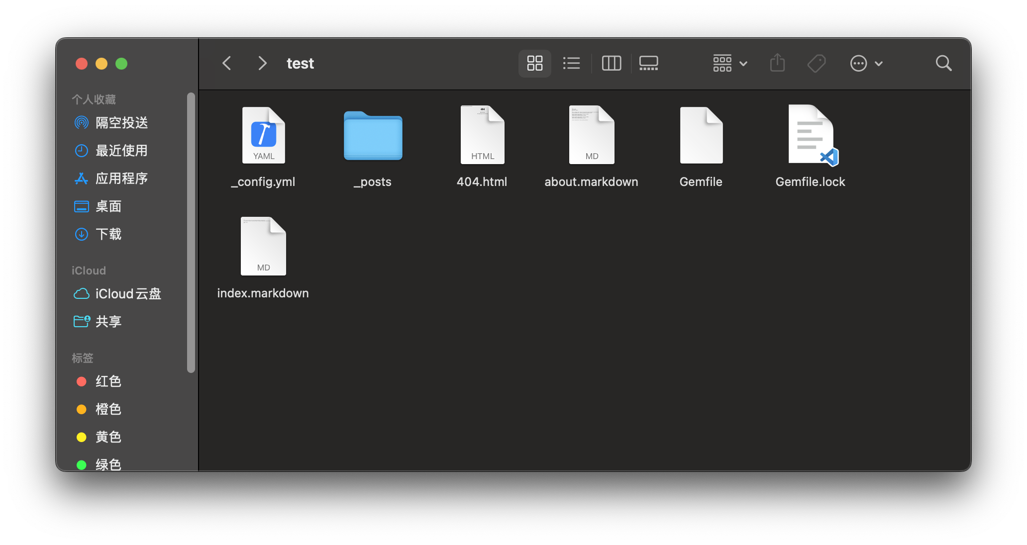The height and width of the screenshot is (545, 1027).
Task: Click the _posts folder name
Action: point(373,182)
